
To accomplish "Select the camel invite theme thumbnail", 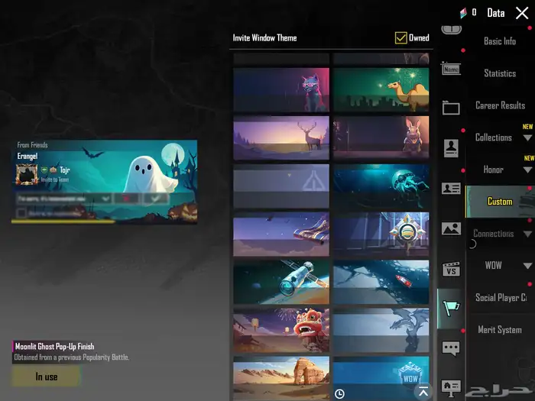I will (381, 89).
